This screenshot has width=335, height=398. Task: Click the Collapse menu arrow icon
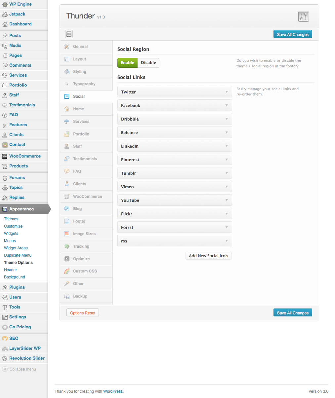[x=5, y=369]
